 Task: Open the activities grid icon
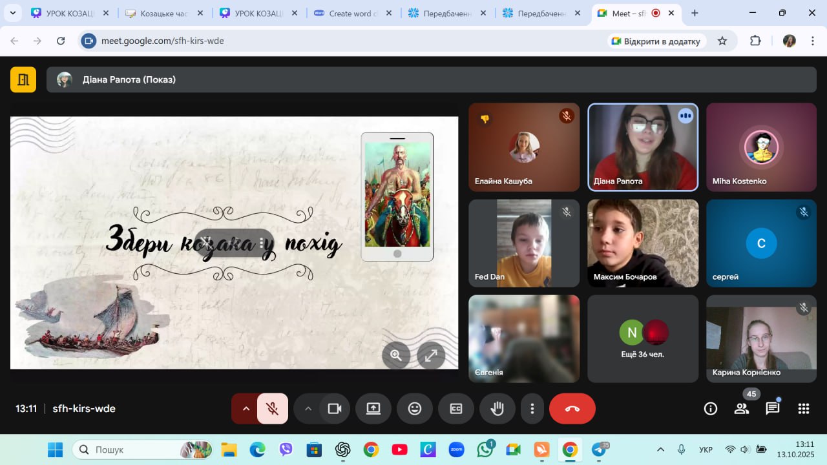pyautogui.click(x=803, y=409)
